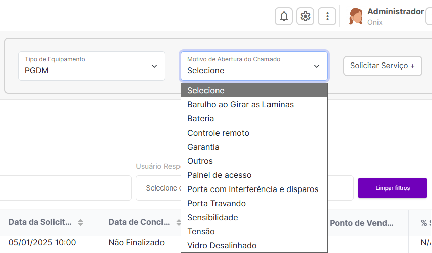Click the Administrador user avatar
Screen dimensions: 432x253
(356, 16)
